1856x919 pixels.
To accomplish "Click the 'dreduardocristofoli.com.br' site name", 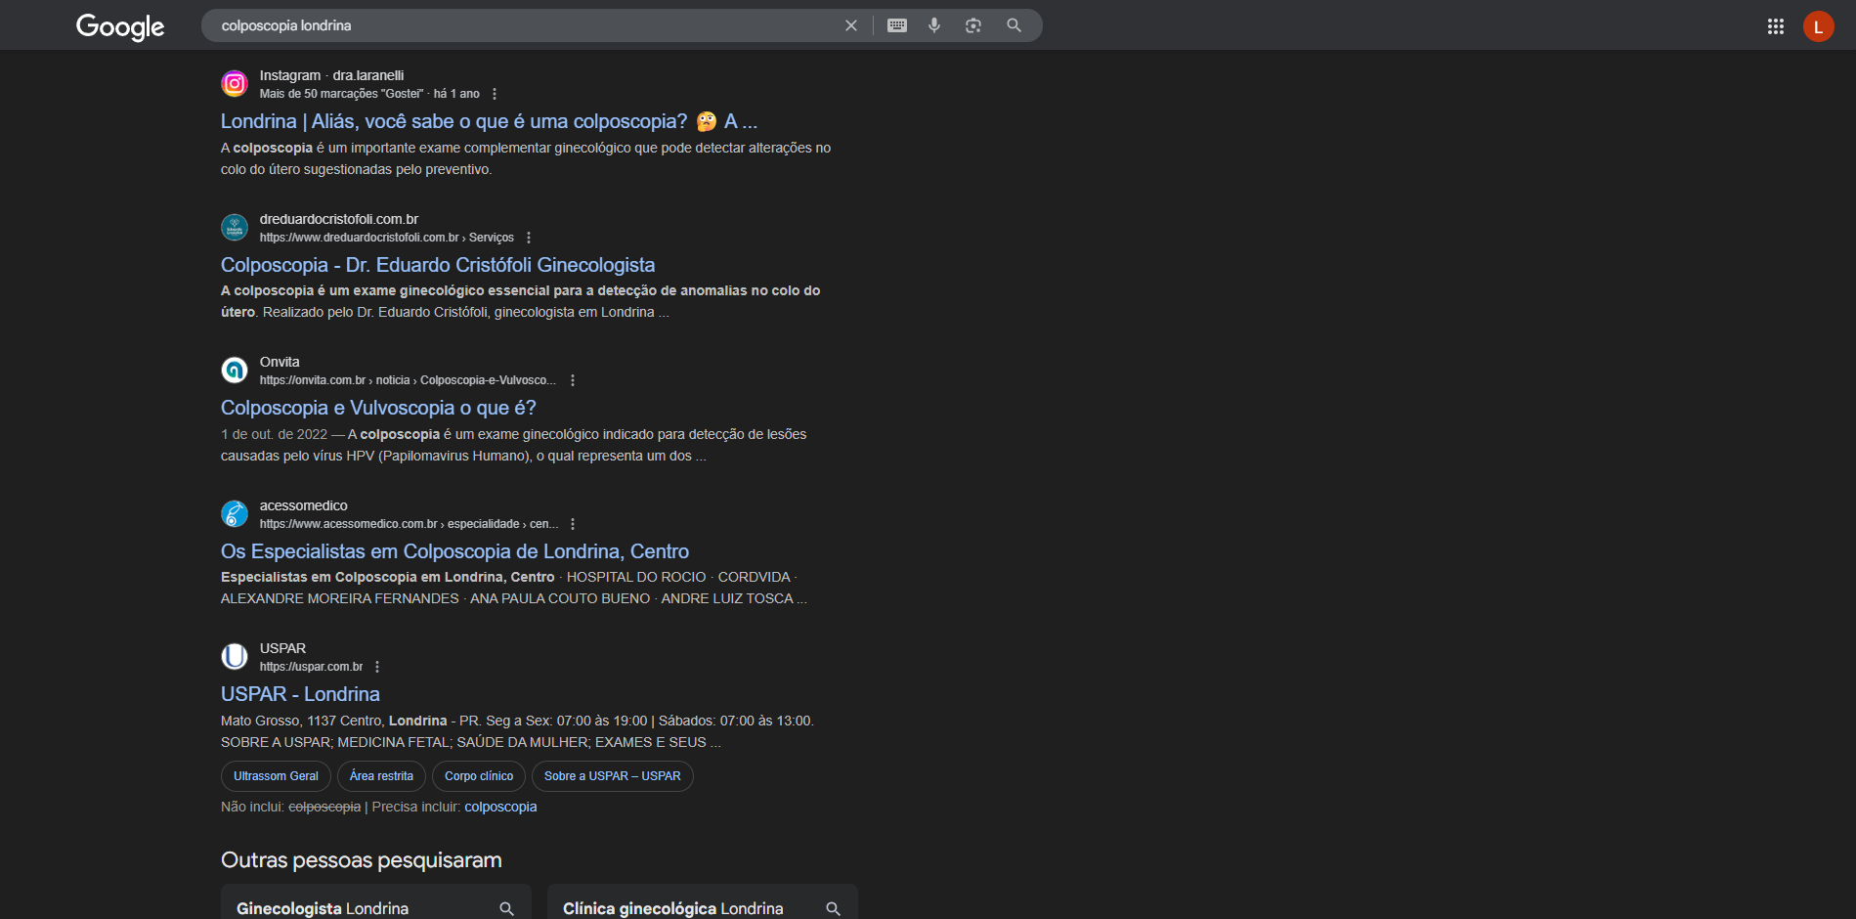I will tap(339, 219).
